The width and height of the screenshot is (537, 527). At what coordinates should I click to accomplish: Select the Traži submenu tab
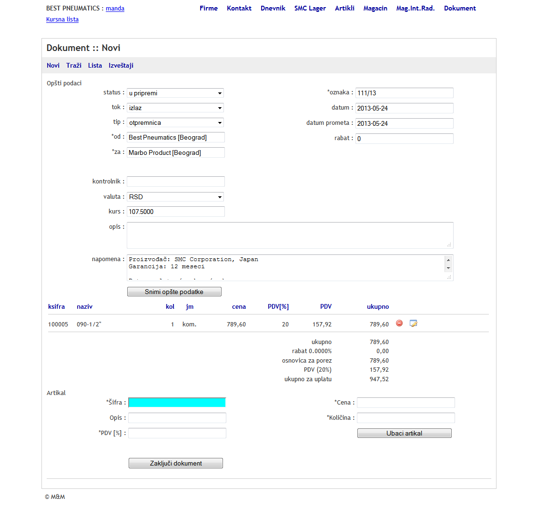click(x=74, y=65)
